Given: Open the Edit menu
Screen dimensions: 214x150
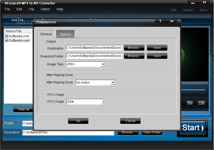Looking at the screenshot, I should (x=19, y=9).
